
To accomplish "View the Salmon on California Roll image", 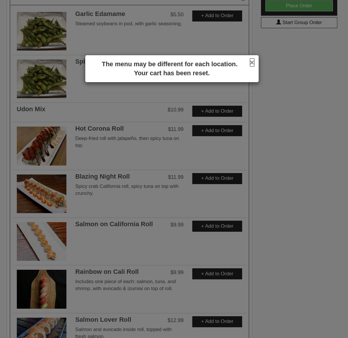I will pyautogui.click(x=41, y=242).
